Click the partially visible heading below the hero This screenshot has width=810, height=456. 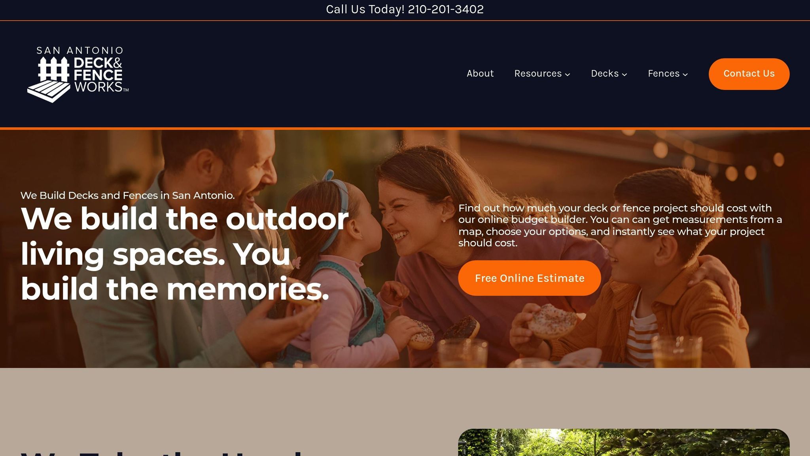(x=162, y=452)
